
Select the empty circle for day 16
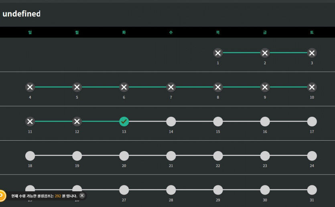(x=265, y=121)
